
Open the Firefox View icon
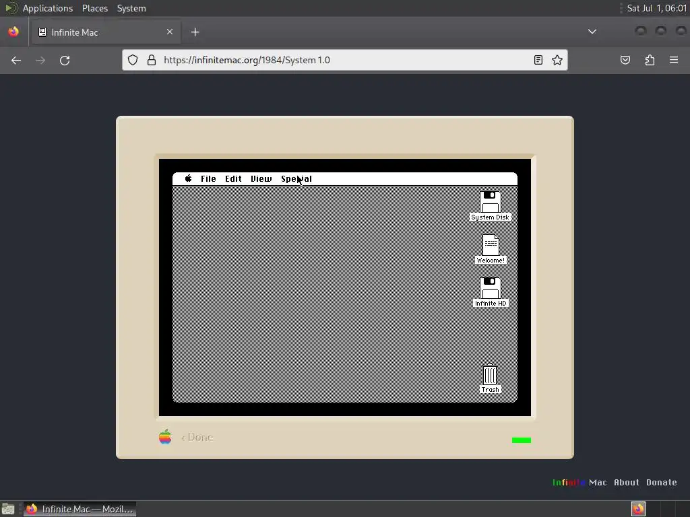(x=13, y=32)
